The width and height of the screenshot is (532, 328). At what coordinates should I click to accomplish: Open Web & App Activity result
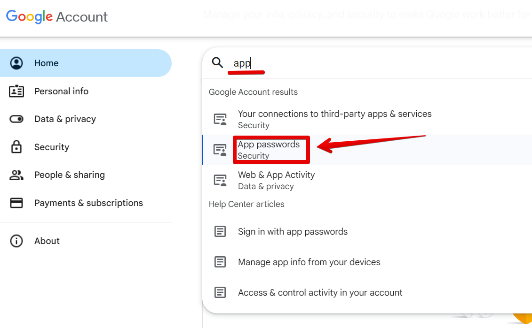[x=367, y=180]
